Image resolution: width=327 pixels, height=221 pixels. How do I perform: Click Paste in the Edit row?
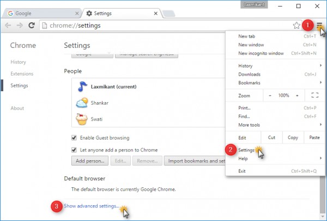coord(314,137)
